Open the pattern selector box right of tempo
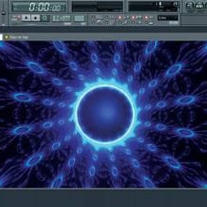Screen dimensions: 207x207 point(80,18)
